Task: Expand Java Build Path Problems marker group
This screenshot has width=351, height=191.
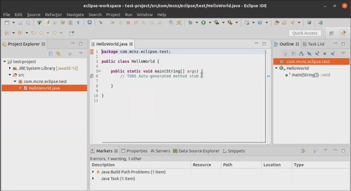Action: point(93,172)
